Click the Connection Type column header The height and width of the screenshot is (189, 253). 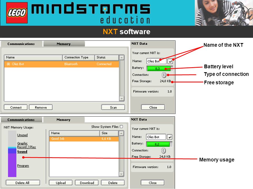click(x=79, y=57)
